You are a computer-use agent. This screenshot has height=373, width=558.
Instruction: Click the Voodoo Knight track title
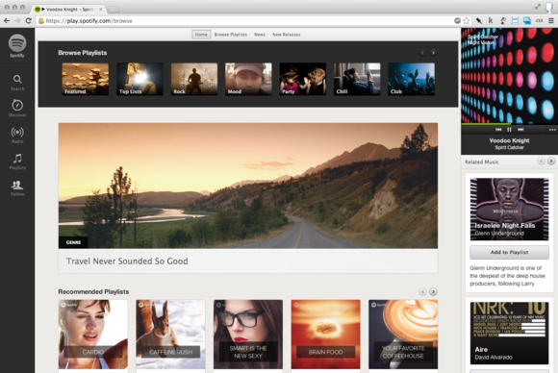[509, 140]
